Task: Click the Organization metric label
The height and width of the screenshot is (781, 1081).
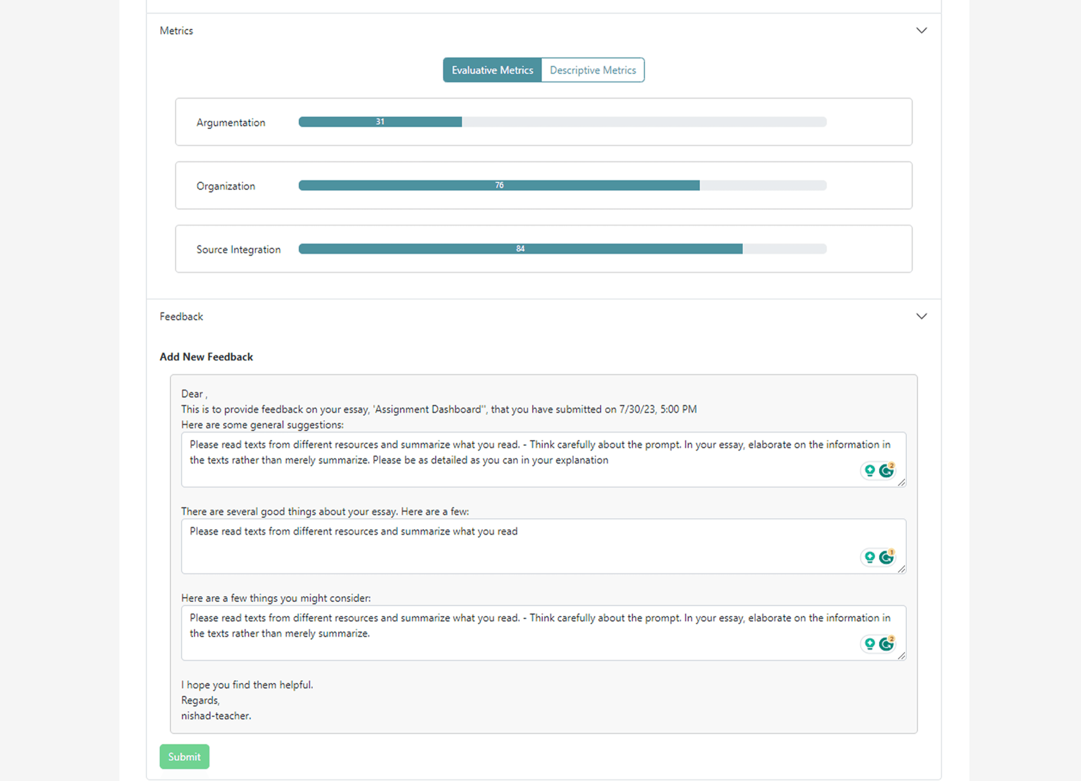Action: (x=226, y=186)
